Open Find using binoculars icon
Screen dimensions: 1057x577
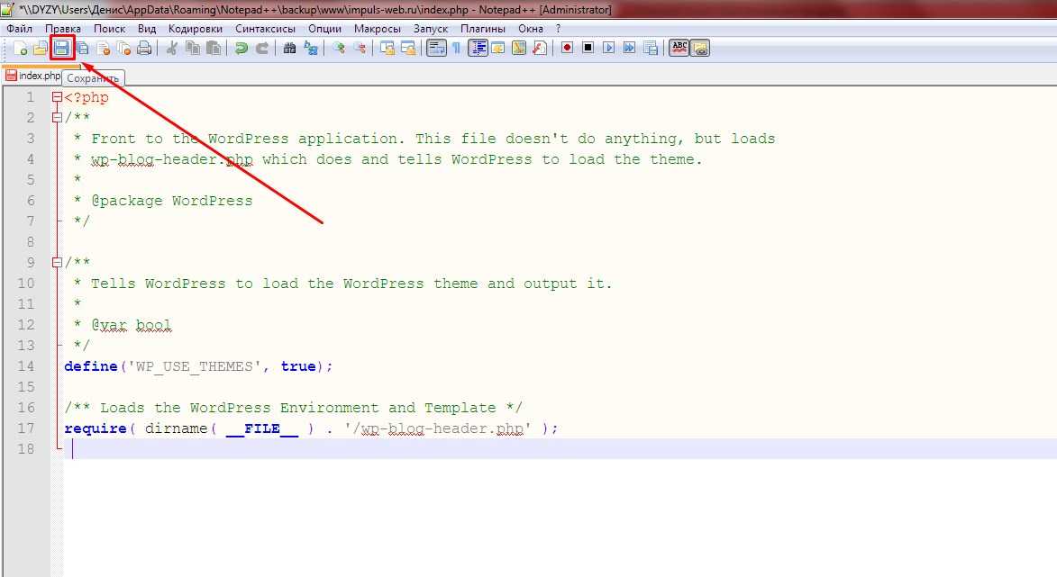(x=289, y=49)
